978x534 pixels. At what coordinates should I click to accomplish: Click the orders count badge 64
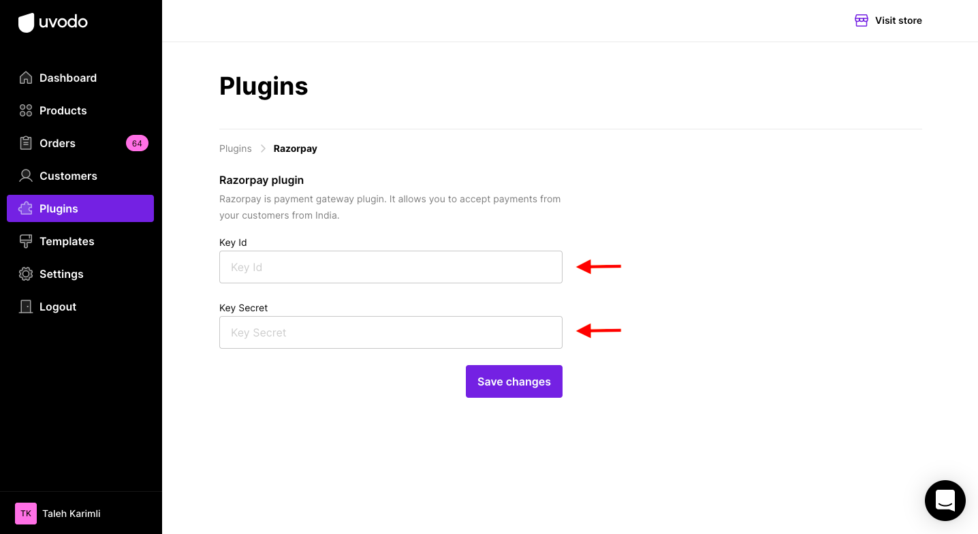137,143
